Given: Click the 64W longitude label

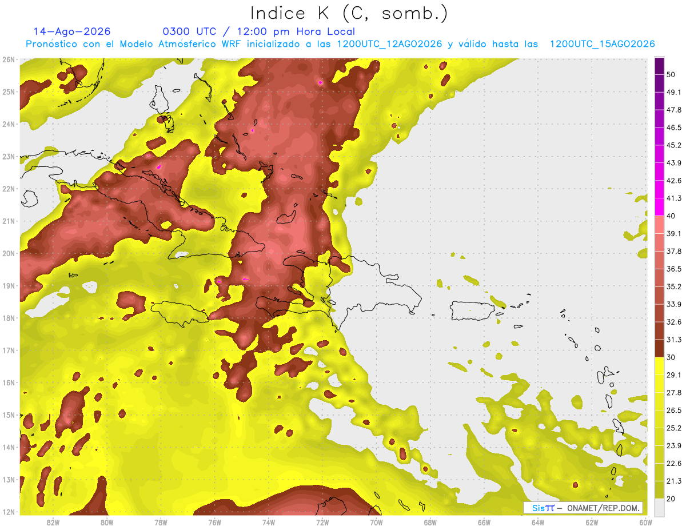Looking at the screenshot, I should [538, 522].
